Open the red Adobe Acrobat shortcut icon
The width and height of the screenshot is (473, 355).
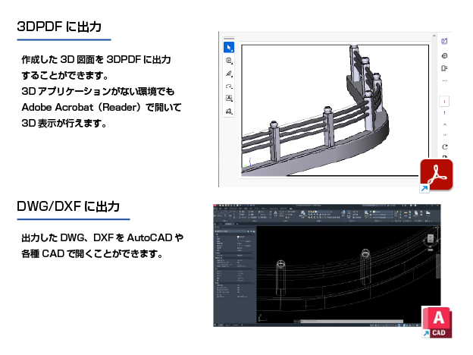click(436, 175)
